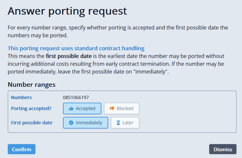Mark porting as Accepted
Image resolution: width=242 pixels, height=158 pixels.
[82, 108]
